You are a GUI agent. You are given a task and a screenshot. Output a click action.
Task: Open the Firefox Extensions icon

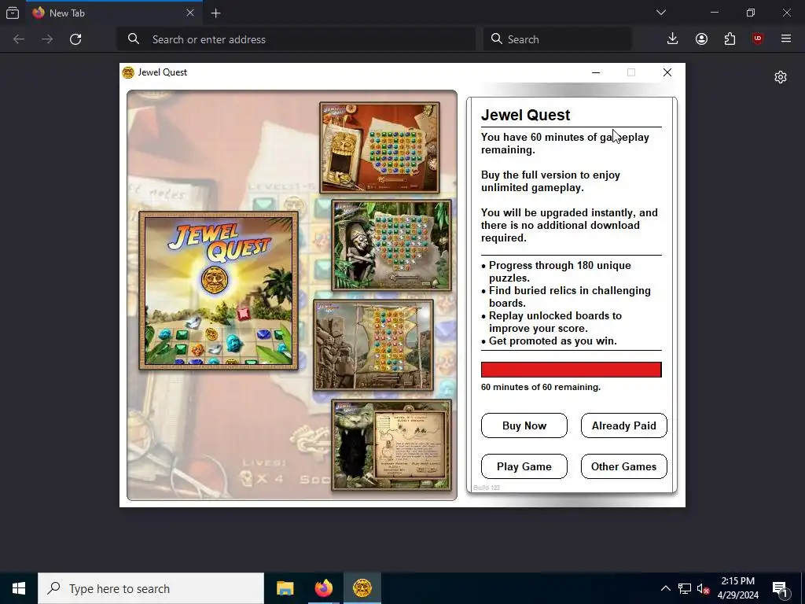pos(730,39)
